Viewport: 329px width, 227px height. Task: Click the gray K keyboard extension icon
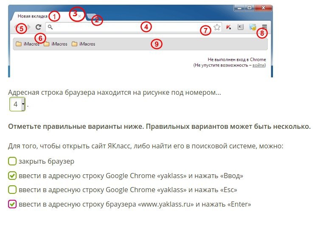coord(240,27)
